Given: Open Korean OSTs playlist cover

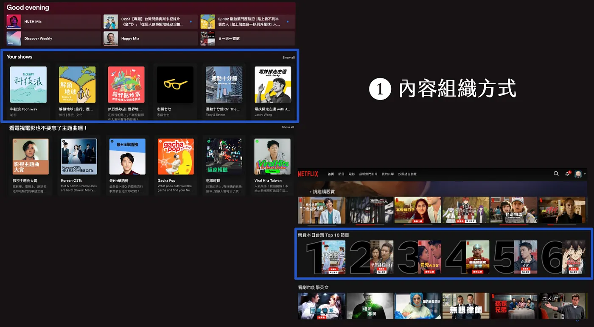Looking at the screenshot, I should (x=79, y=157).
